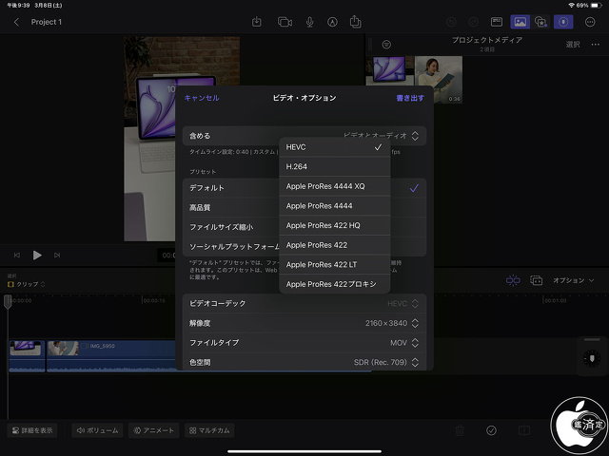This screenshot has height=456, width=609.
Task: Choose Apple ProRes 4444 XQ
Action: [x=334, y=186]
